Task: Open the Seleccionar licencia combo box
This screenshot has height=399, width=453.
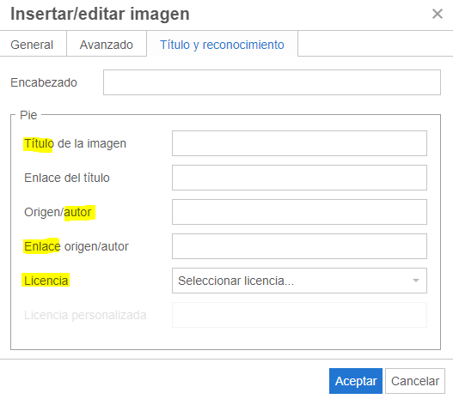Action: 299,281
